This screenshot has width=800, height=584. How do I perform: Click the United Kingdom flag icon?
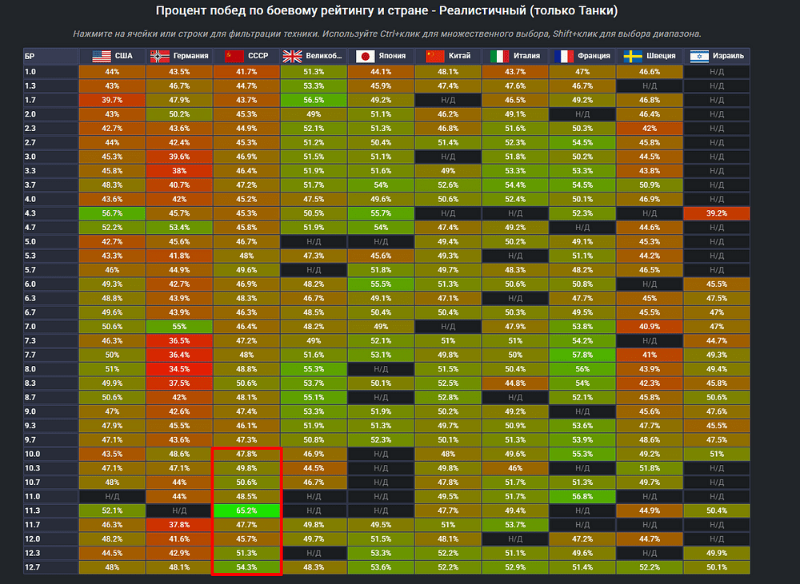pyautogui.click(x=293, y=57)
